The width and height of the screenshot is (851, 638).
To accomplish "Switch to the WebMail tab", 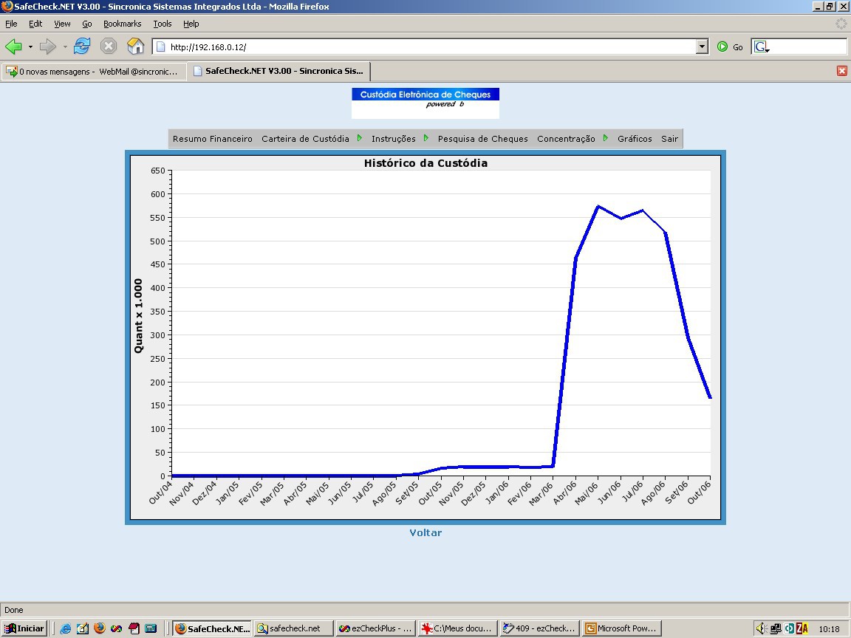I will pos(93,71).
